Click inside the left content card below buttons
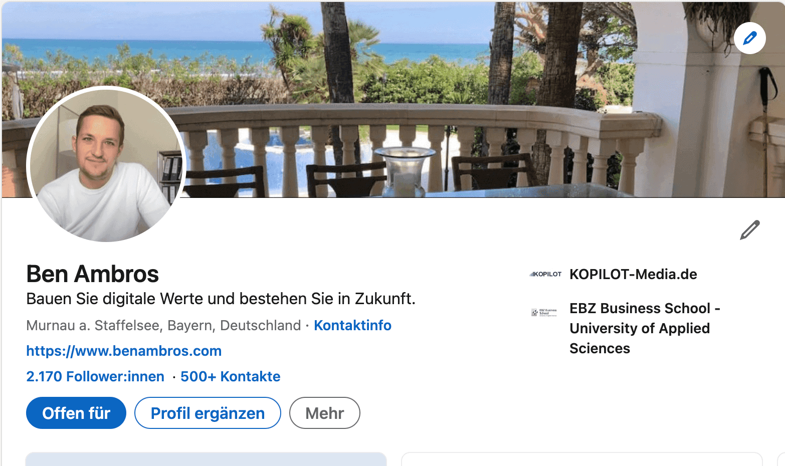The width and height of the screenshot is (785, 466). [x=206, y=461]
